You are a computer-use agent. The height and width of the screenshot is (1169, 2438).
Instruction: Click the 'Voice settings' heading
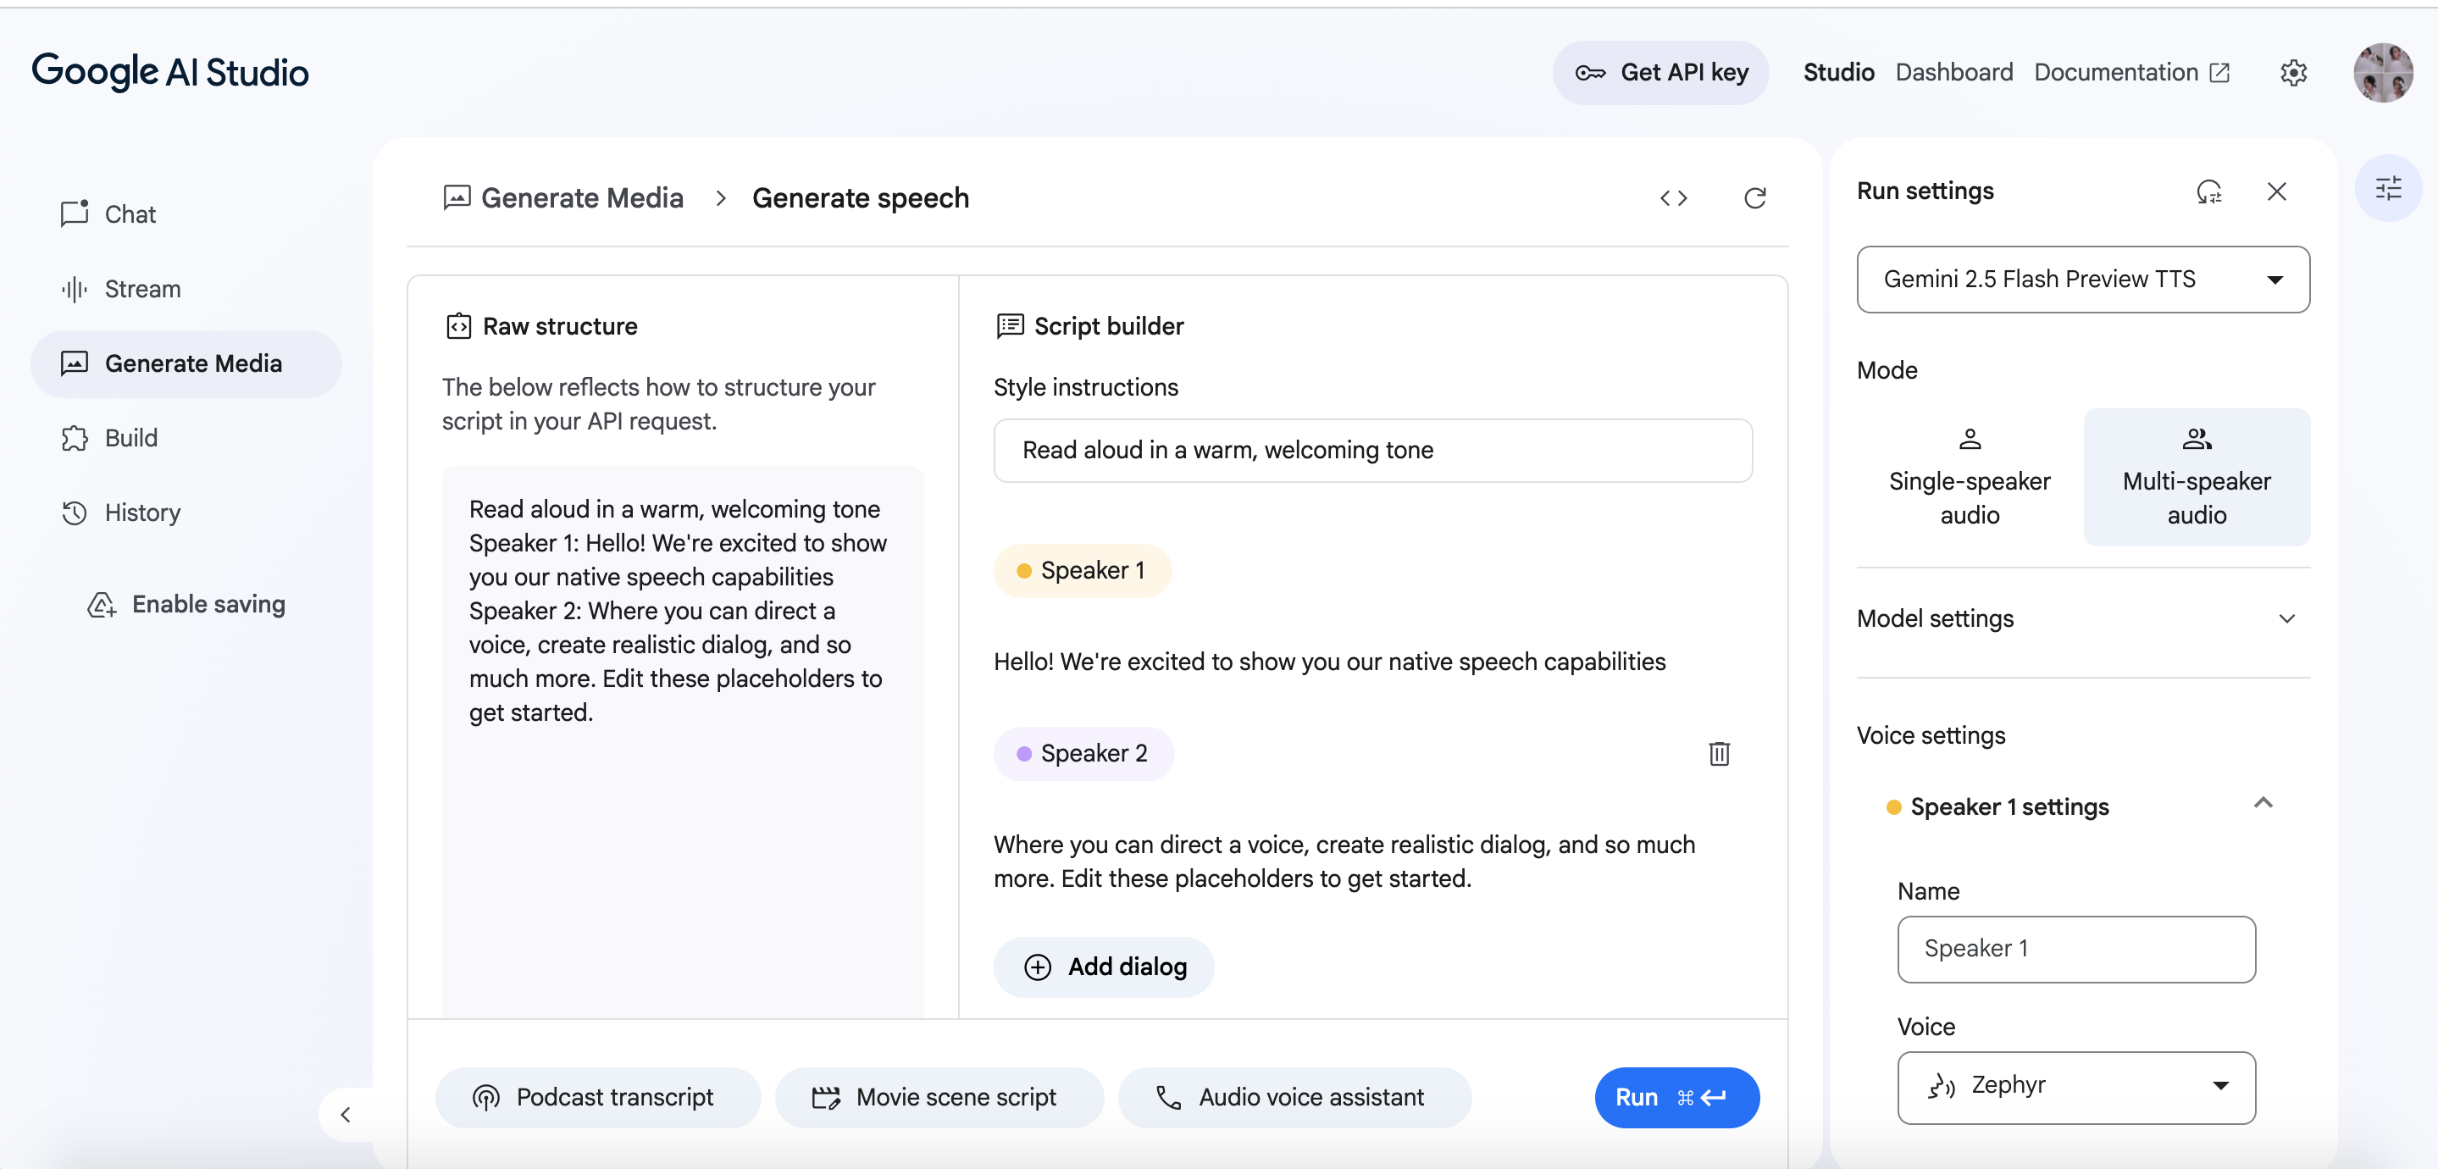[x=1930, y=735]
